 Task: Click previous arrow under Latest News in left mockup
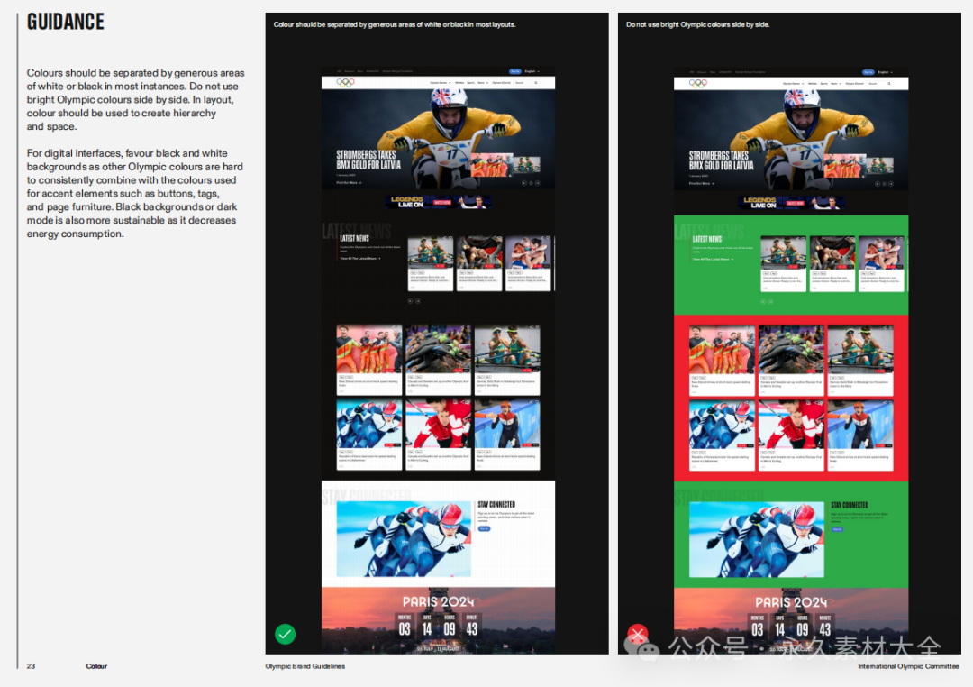[410, 301]
